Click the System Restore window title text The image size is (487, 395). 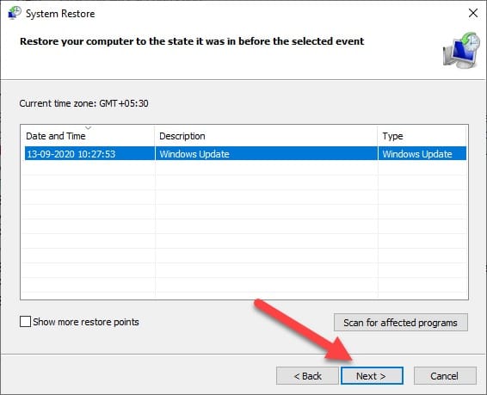click(60, 14)
